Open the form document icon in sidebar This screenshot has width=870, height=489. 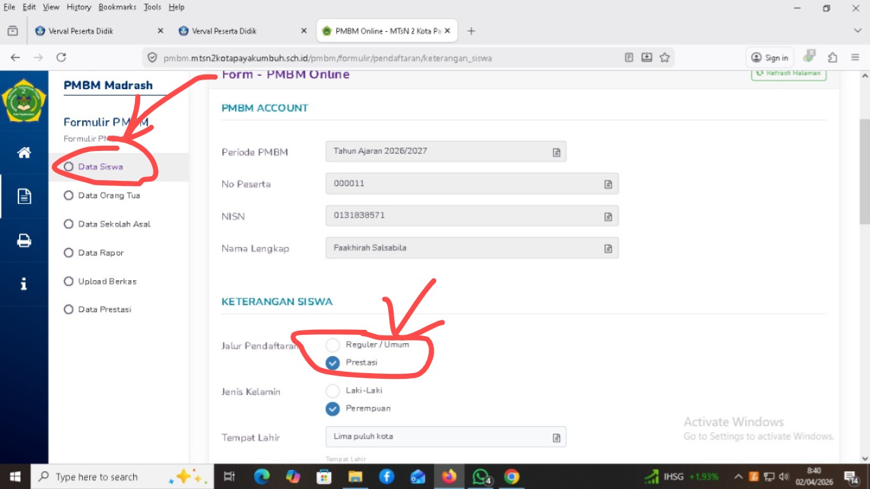pos(24,196)
